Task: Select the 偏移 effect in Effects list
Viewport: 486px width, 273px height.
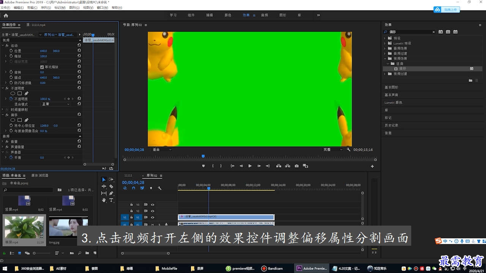Action: point(402,69)
